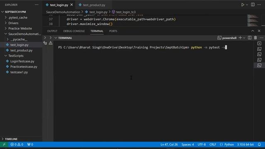Screen dimensions: 265x149
Task: Select the TERMINAL panel tab
Action: (x=97, y=31)
